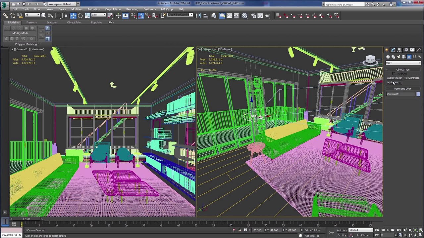
Task: Open the Rendering menu
Action: (132, 9)
